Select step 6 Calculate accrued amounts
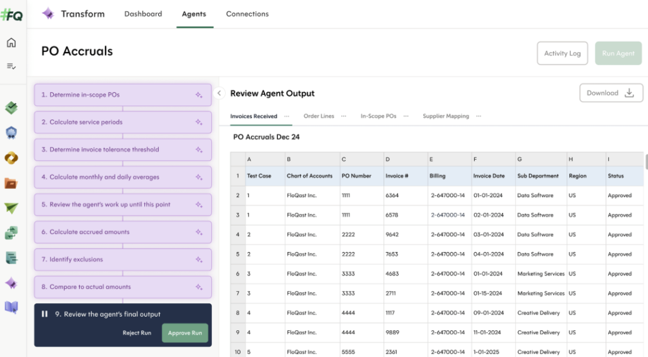648x357 pixels. 123,232
